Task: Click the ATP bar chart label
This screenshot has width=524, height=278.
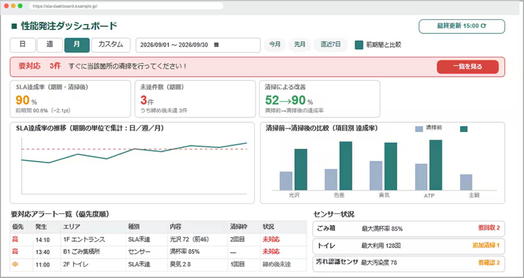Action: point(429,196)
